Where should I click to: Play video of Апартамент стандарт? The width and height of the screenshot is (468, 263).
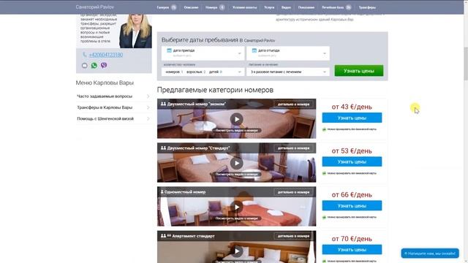(236, 251)
